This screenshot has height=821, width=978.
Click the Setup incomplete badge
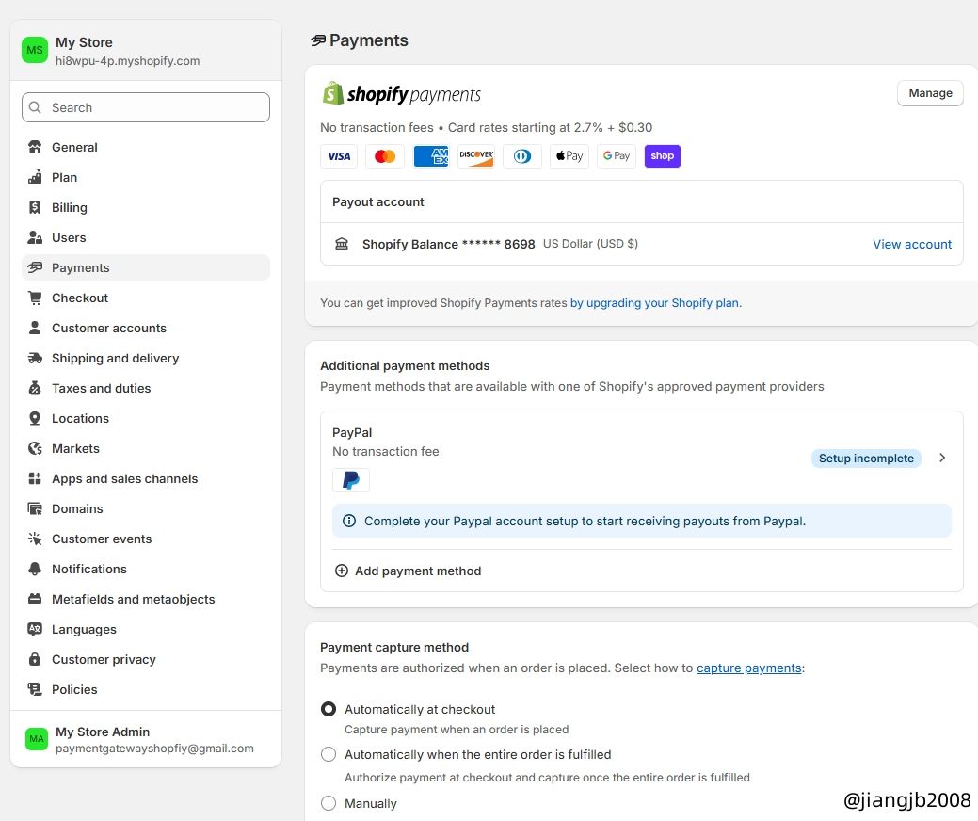coord(866,458)
